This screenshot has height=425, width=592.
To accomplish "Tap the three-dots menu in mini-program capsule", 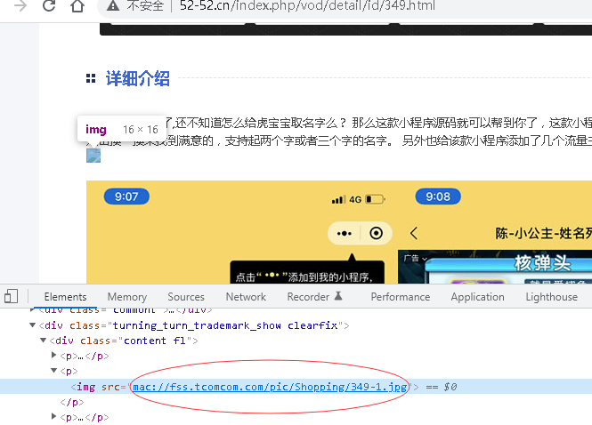I will point(345,233).
